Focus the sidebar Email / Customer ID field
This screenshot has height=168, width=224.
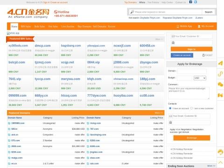[191, 36]
